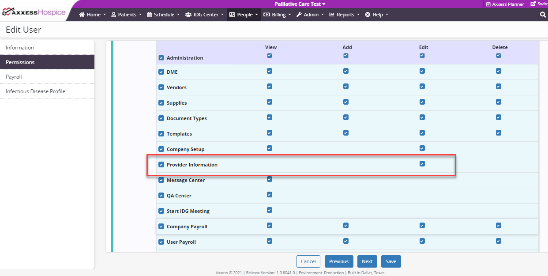The width and height of the screenshot is (548, 276).
Task: Toggle the DME row checkbox
Action: [161, 72]
